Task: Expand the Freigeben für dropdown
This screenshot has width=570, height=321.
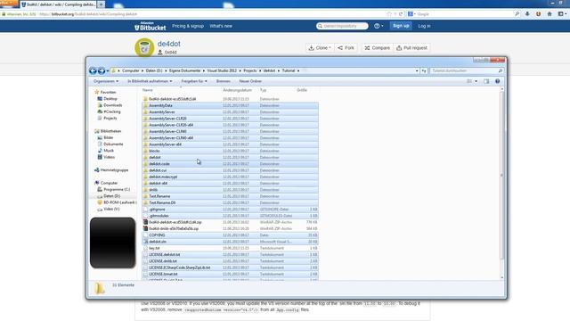Action: pos(194,81)
